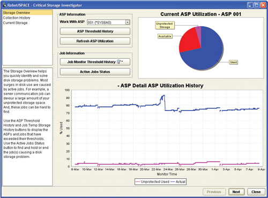Click the 24-Mar axis label
268x198 pixels.
[x=168, y=169]
